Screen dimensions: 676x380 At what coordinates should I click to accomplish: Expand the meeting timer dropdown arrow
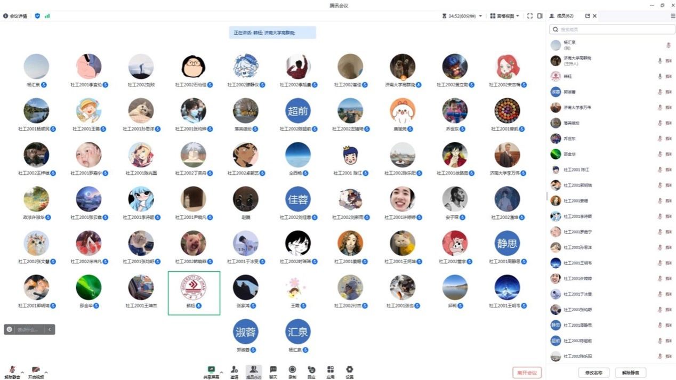click(480, 16)
